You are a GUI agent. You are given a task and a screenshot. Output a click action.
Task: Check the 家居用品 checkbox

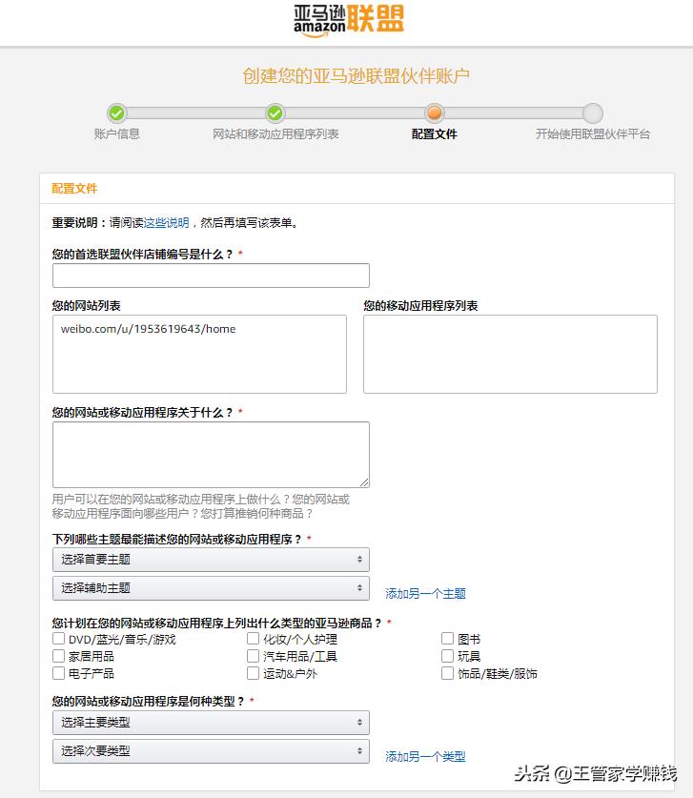(58, 656)
